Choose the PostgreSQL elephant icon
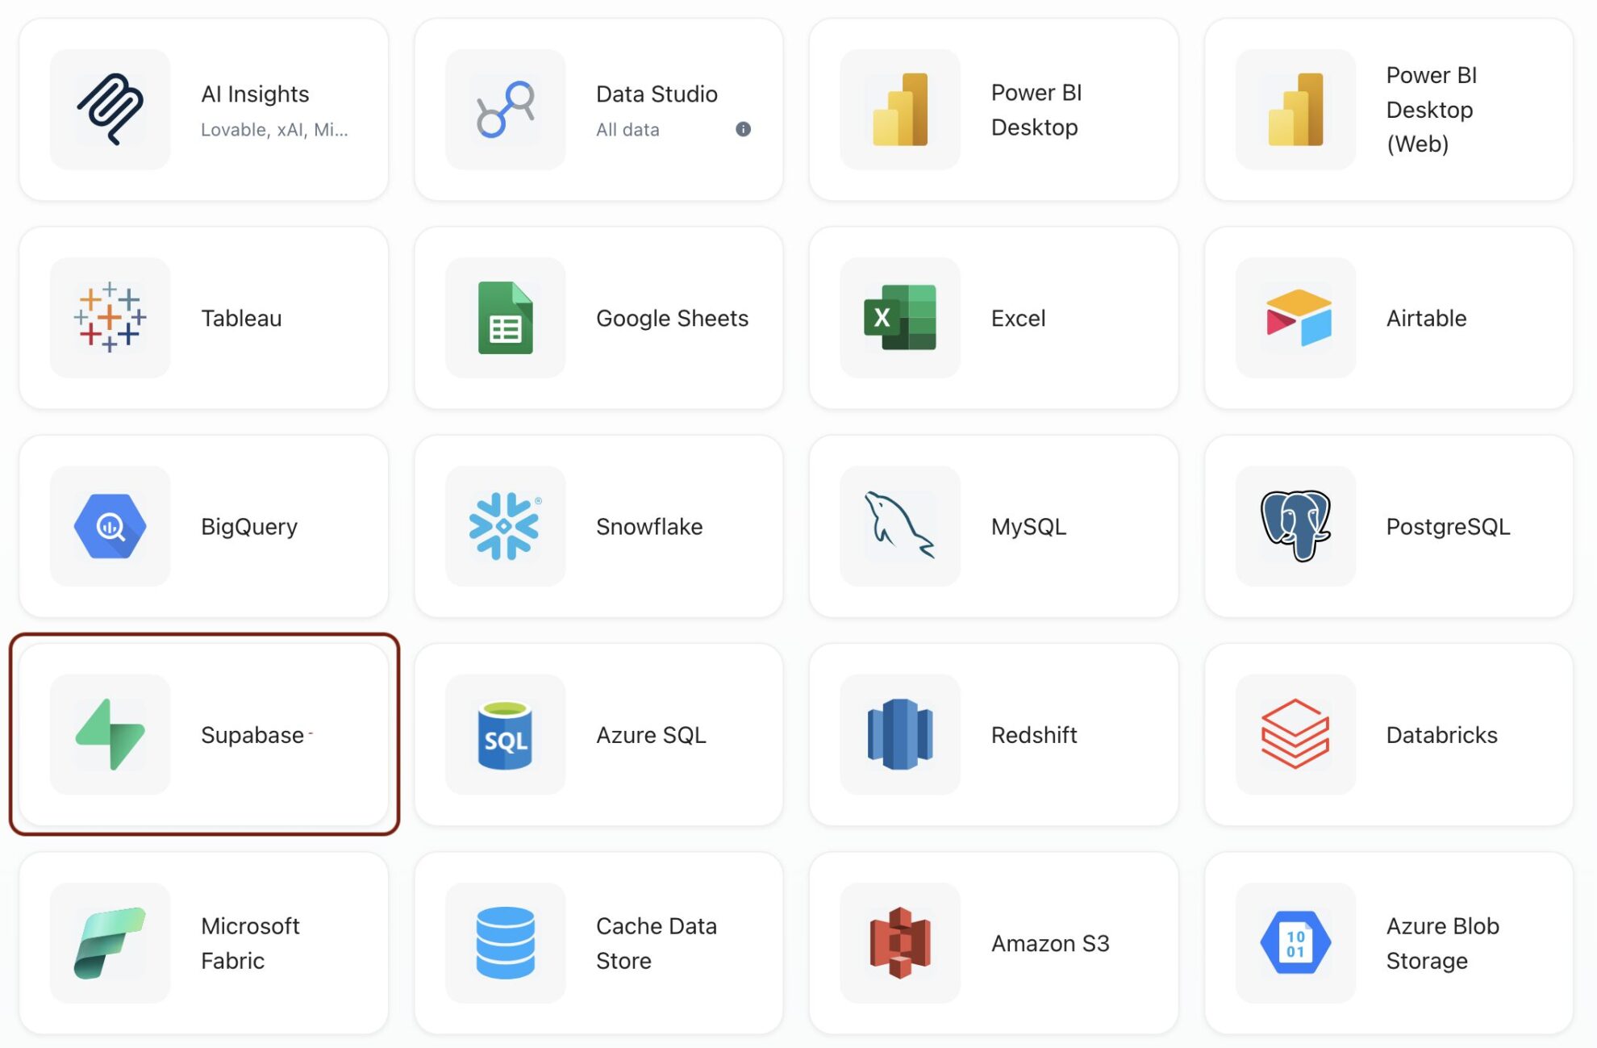The image size is (1597, 1048). pyautogui.click(x=1295, y=526)
